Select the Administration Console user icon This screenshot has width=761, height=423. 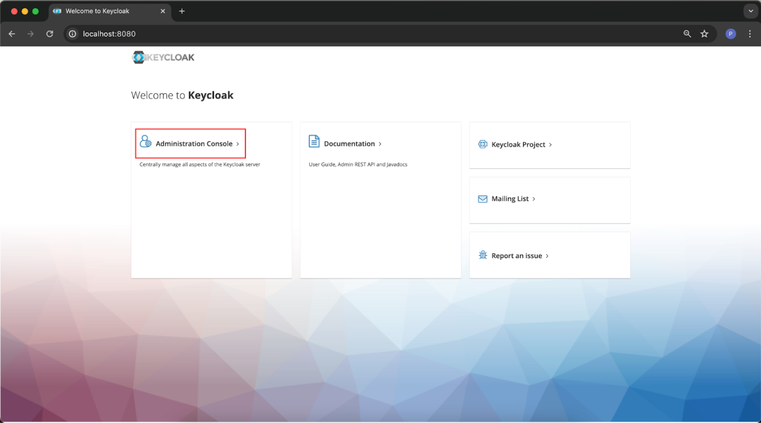point(145,142)
